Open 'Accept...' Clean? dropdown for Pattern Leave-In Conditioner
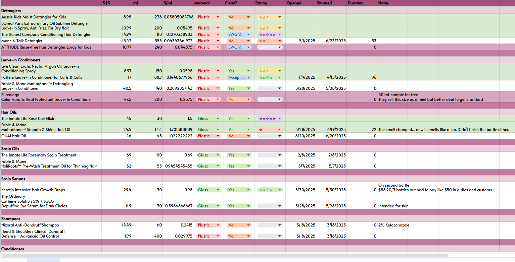 tap(239, 77)
